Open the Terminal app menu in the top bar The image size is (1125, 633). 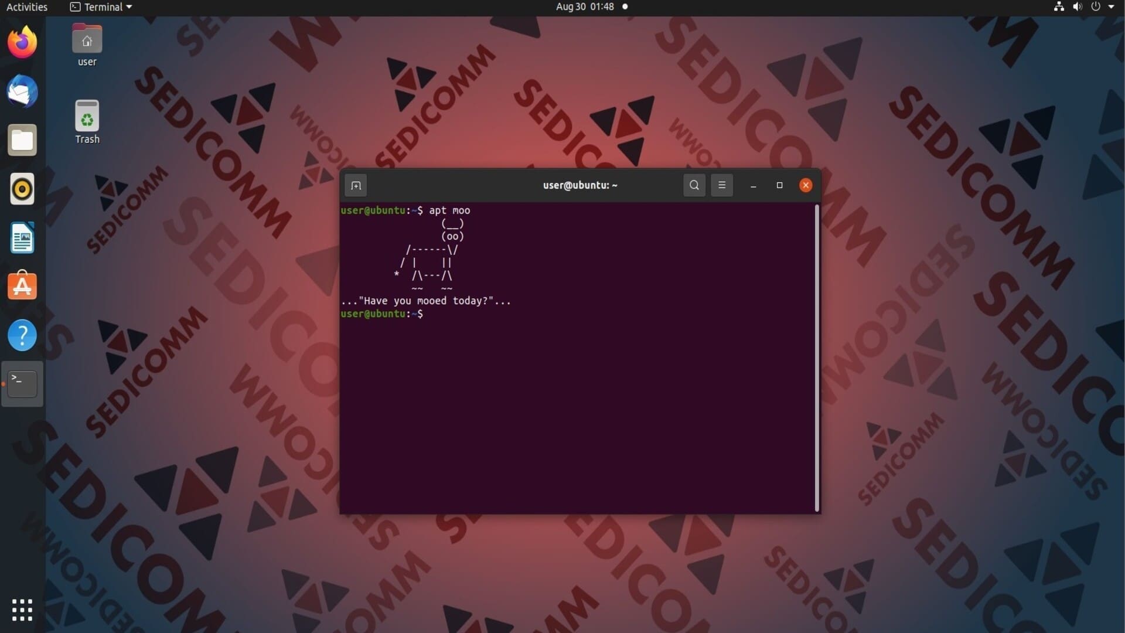click(x=101, y=7)
